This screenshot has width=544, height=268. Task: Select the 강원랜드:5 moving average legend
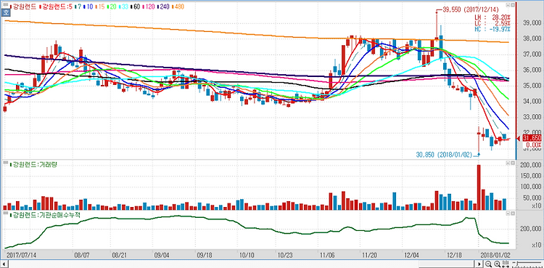[x=57, y=7]
